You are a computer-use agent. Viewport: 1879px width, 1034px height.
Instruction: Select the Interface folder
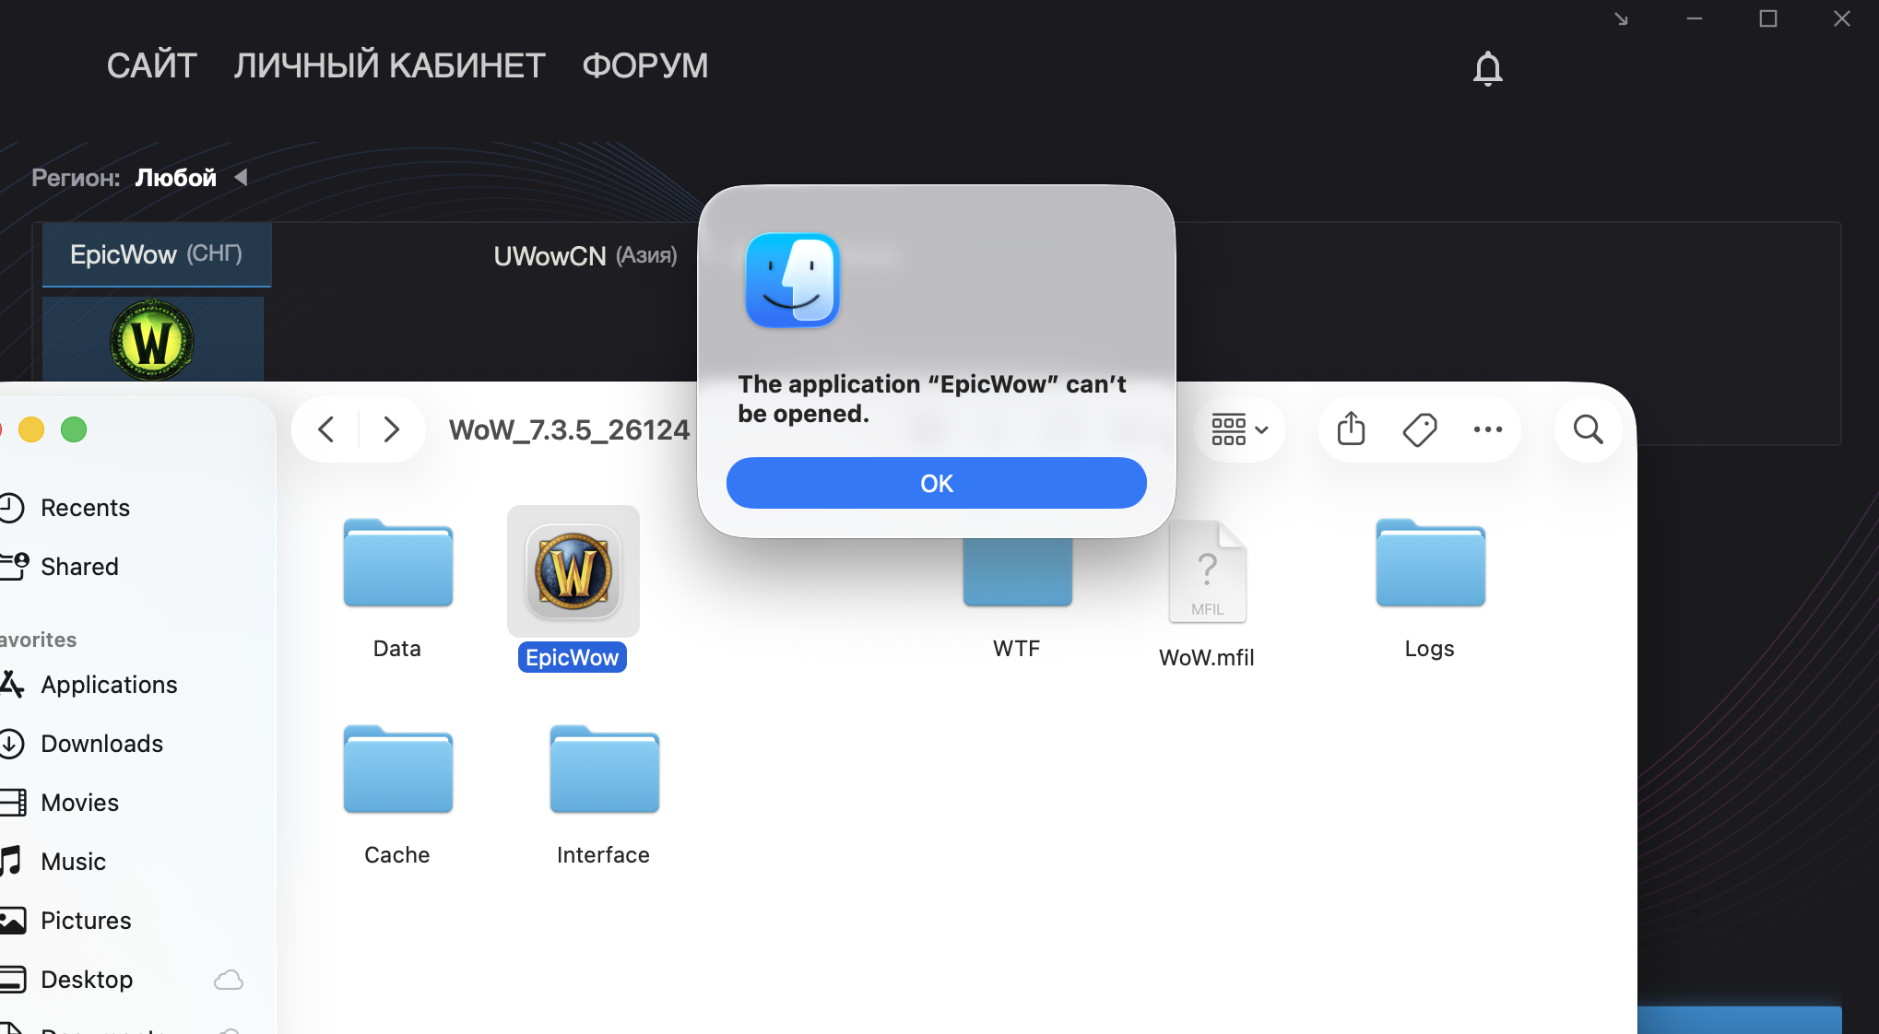click(604, 771)
